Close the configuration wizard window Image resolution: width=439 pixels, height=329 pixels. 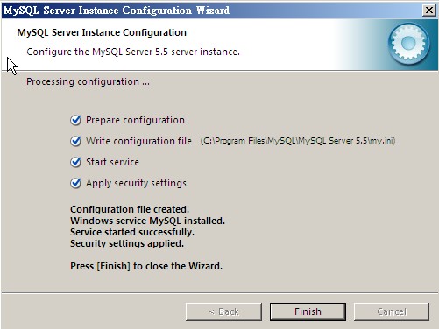(x=429, y=10)
